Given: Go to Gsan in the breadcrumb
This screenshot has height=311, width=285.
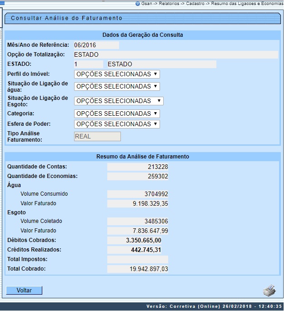Looking at the screenshot, I should (x=146, y=3).
